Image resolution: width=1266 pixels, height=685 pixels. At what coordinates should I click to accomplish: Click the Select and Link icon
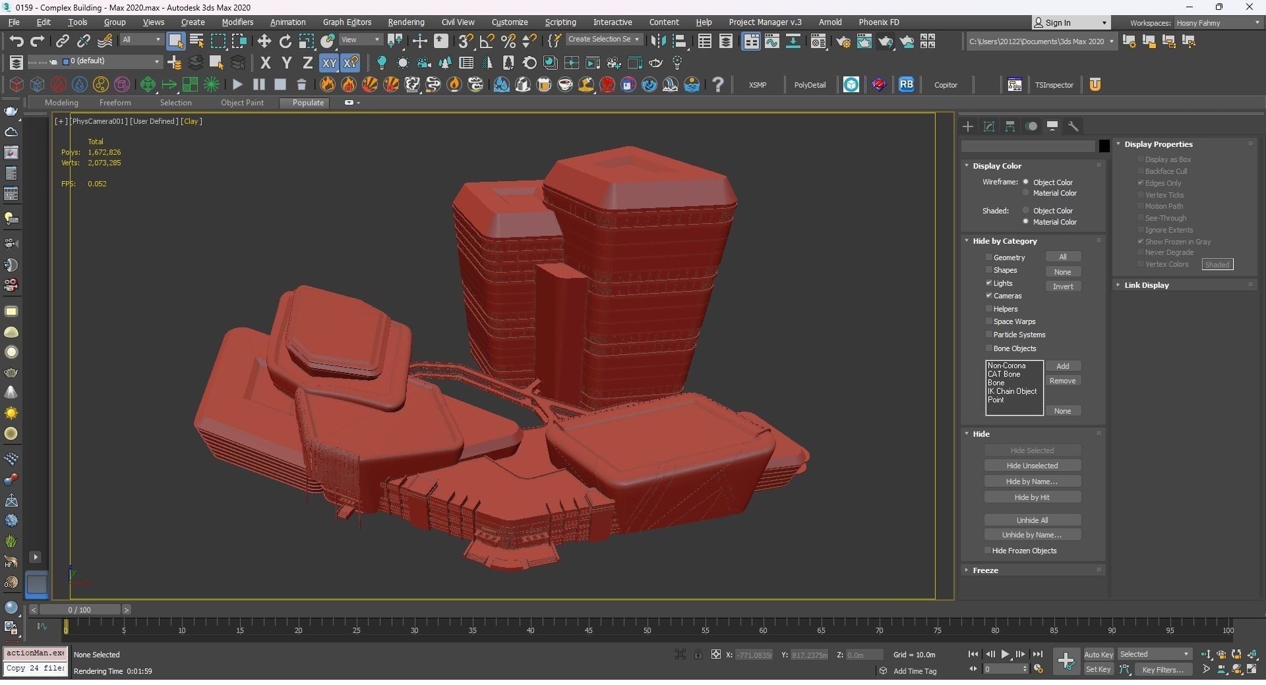click(62, 41)
